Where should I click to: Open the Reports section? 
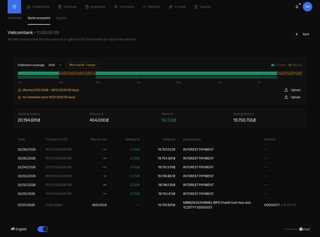coord(151,7)
